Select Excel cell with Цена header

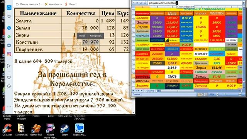172,14
